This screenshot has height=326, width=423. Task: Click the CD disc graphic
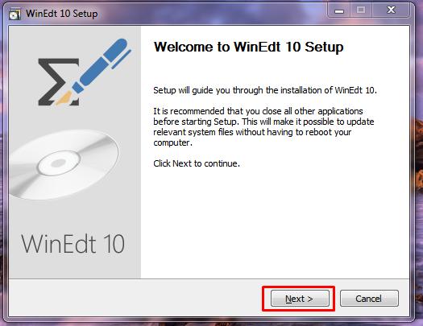64,165
